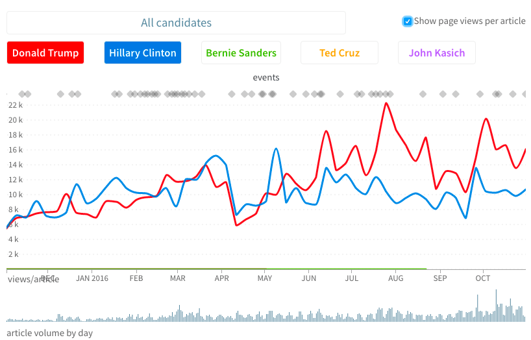Click the "article volume by day" caption

pos(49,333)
